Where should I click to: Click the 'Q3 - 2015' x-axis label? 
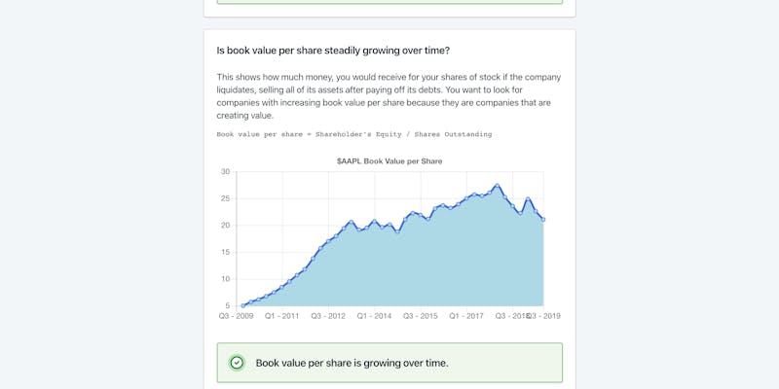421,316
